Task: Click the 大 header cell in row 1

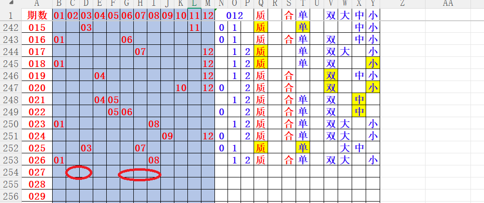Action: (345, 15)
